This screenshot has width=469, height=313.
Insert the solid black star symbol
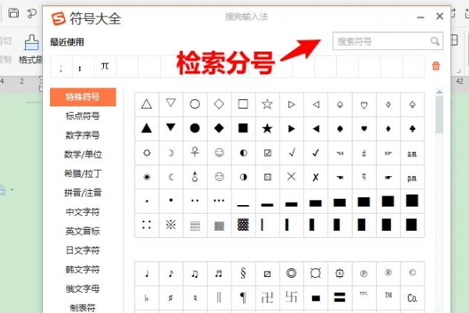coord(267,128)
